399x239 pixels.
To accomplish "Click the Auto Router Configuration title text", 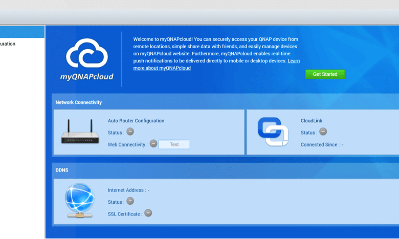I will (x=136, y=121).
